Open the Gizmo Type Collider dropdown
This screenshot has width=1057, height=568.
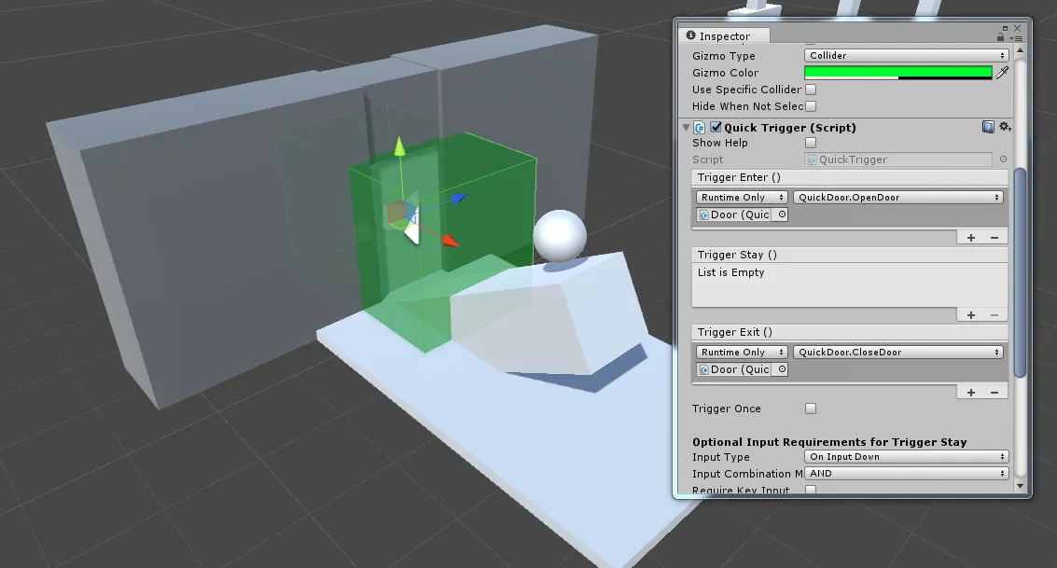(x=906, y=55)
